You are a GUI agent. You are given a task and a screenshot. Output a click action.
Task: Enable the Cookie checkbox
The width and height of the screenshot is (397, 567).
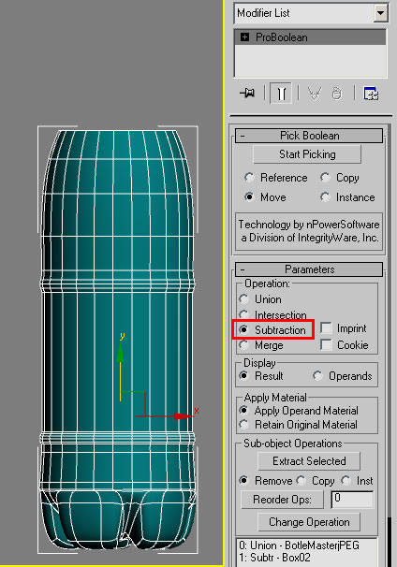(x=326, y=344)
